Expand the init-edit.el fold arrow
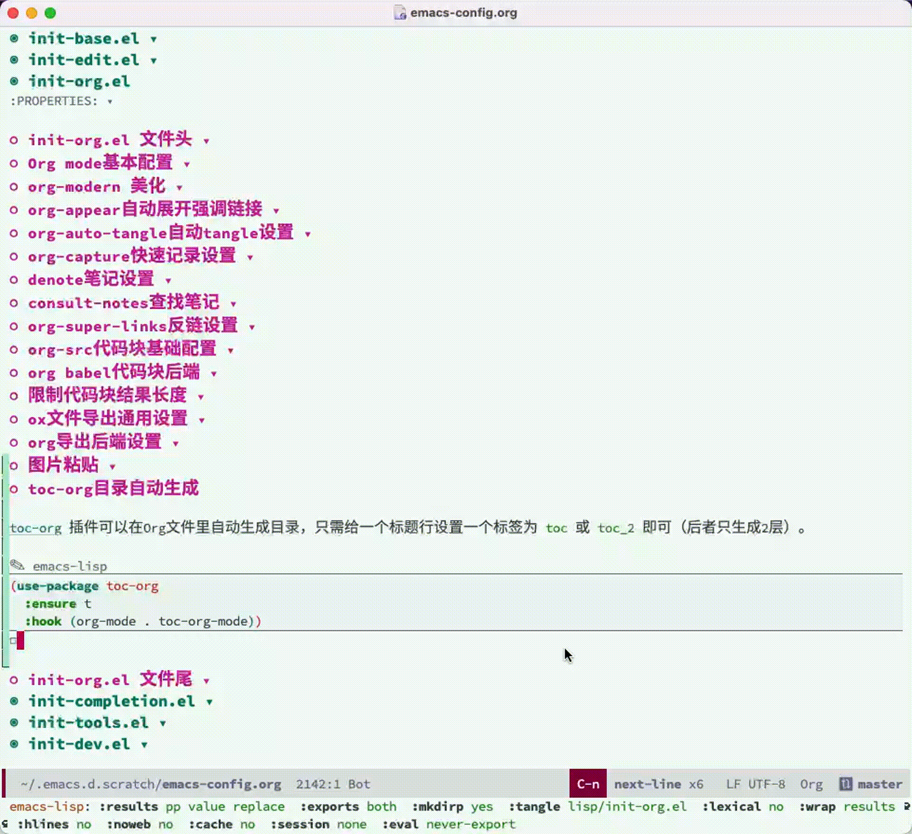This screenshot has width=912, height=834. 154,61
